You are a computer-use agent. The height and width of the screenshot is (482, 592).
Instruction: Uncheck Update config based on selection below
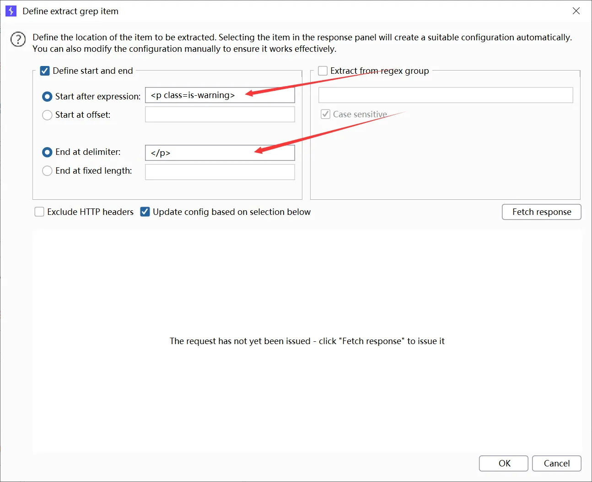[145, 212]
